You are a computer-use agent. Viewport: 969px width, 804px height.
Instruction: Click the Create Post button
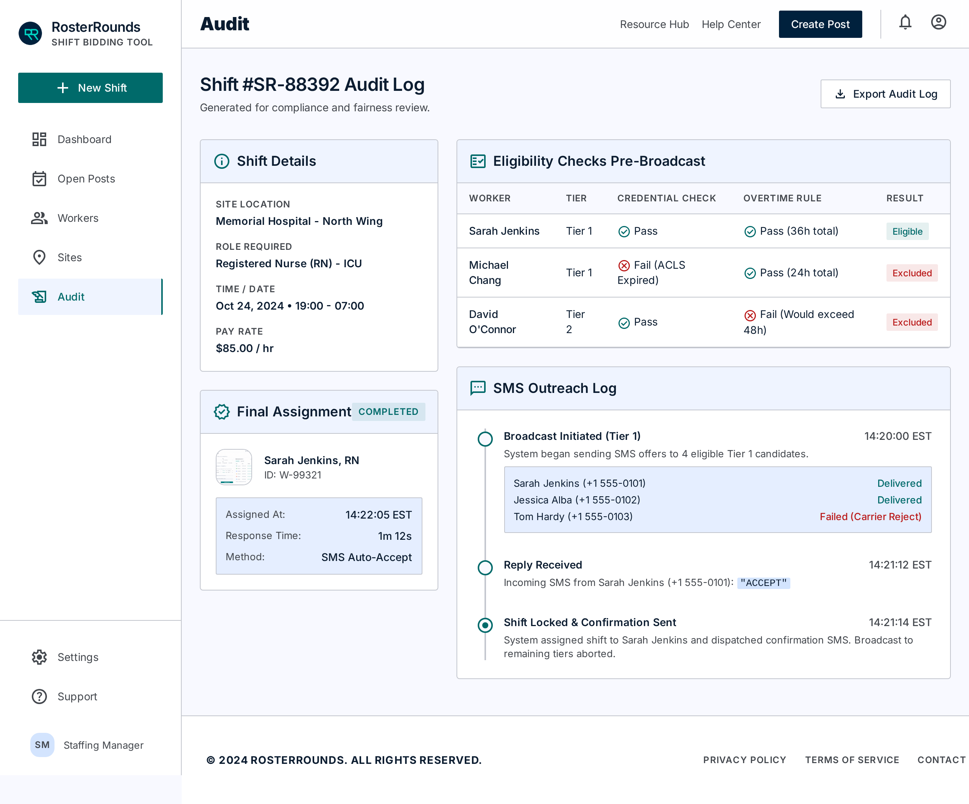pos(820,25)
